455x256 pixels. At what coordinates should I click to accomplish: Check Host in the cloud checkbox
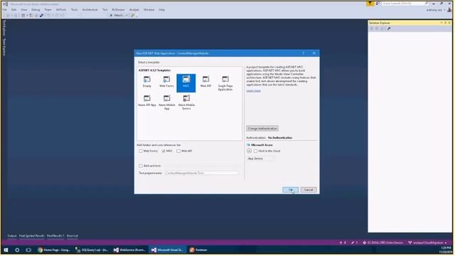click(x=256, y=151)
